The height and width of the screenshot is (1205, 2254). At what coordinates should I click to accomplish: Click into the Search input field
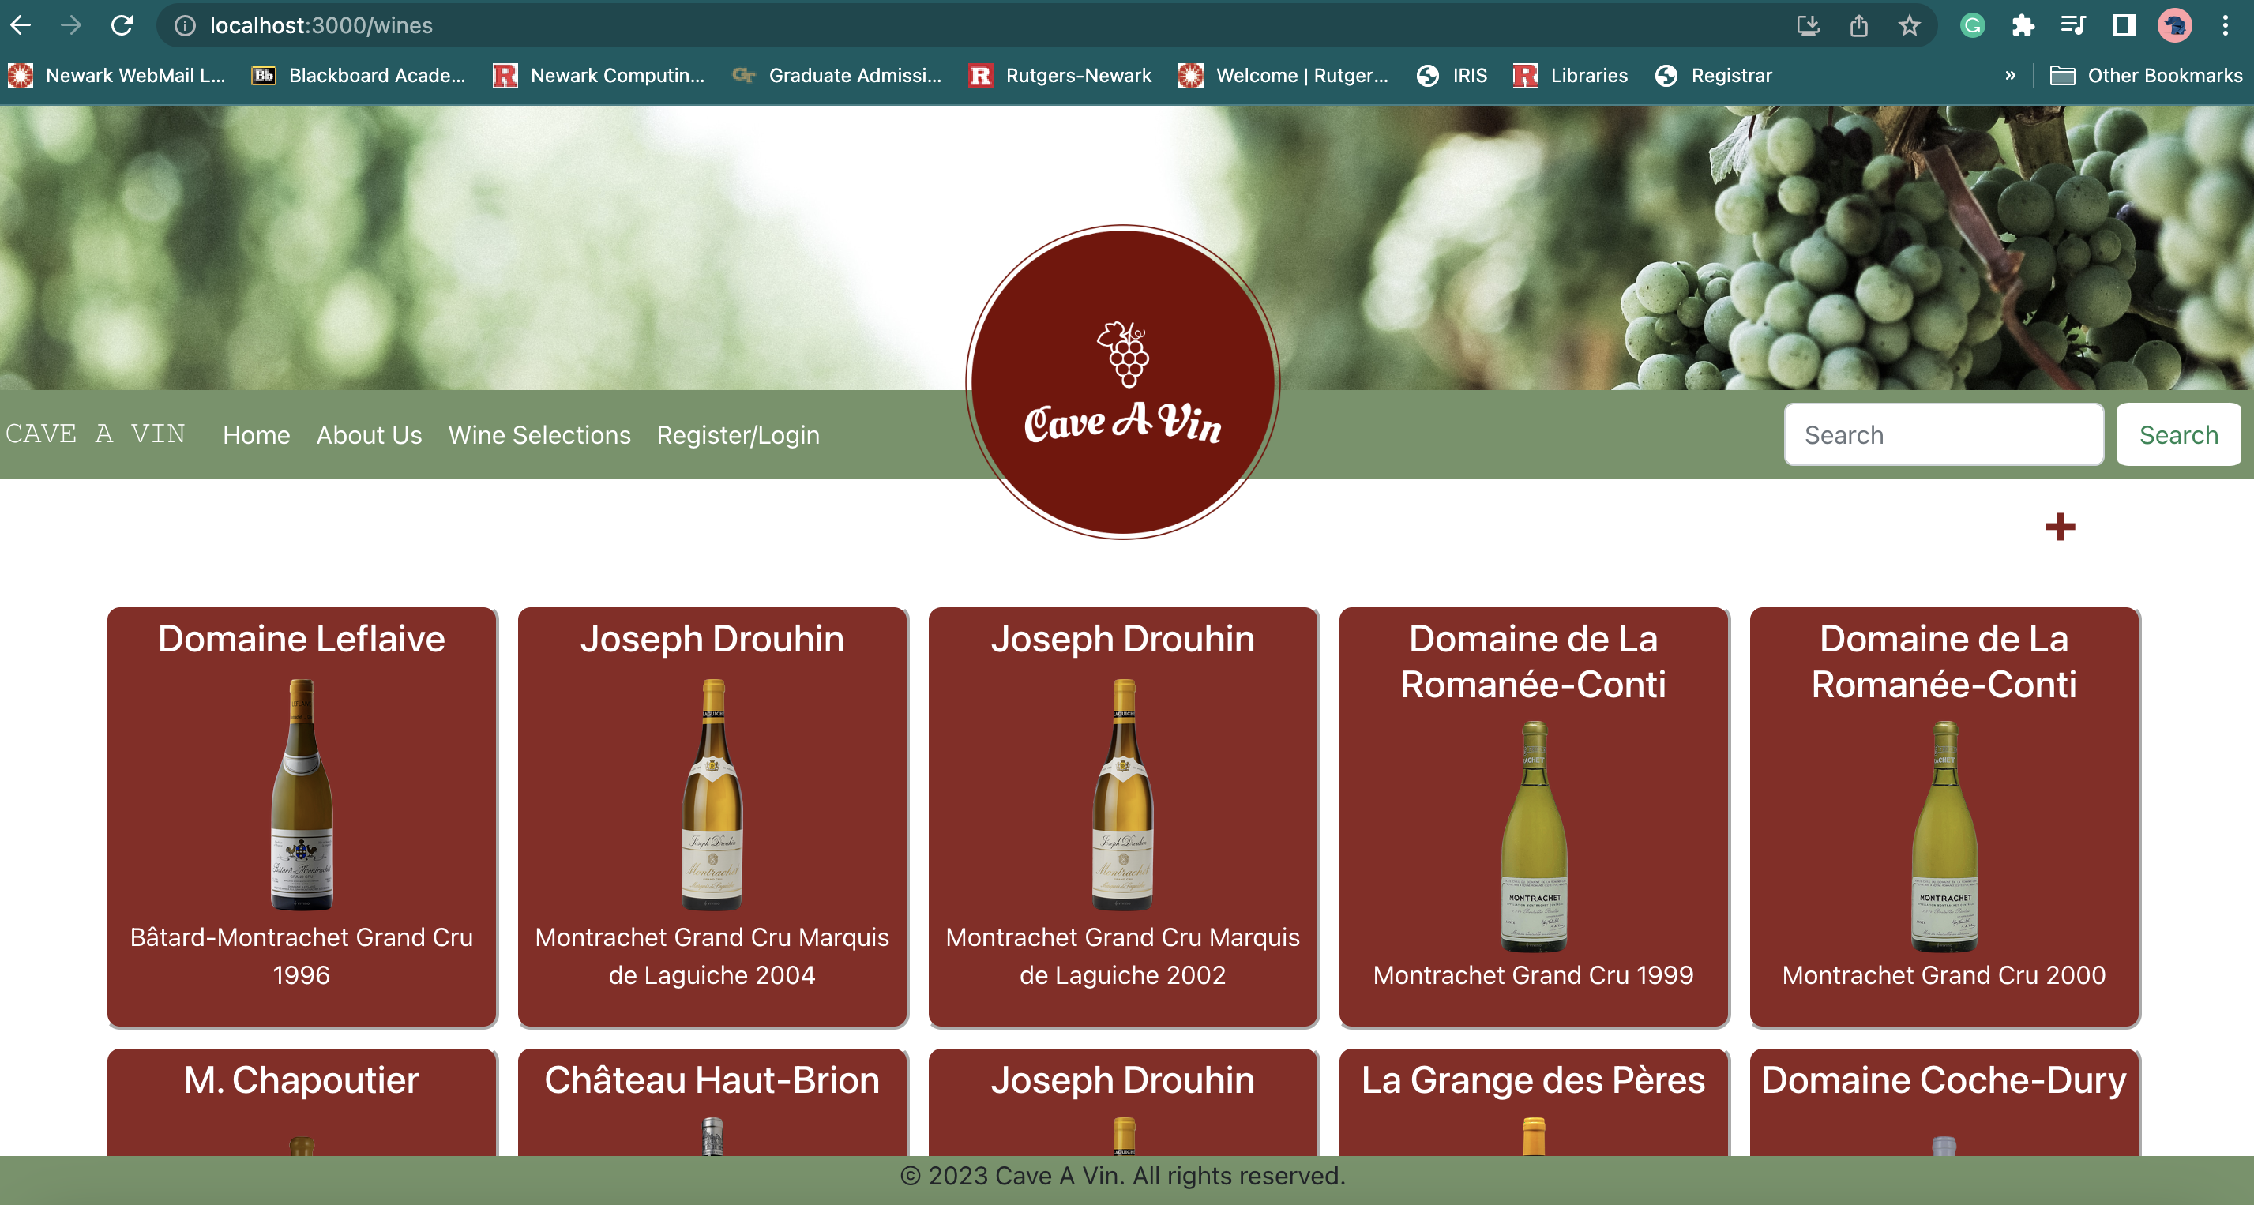coord(1944,434)
